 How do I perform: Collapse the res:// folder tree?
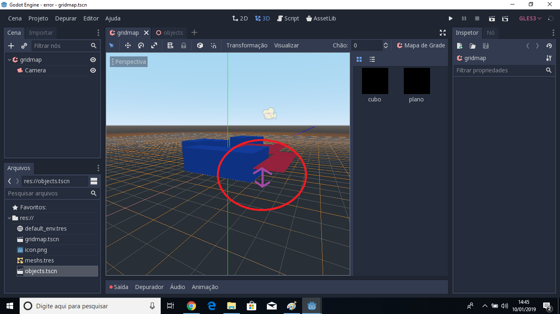pos(9,218)
